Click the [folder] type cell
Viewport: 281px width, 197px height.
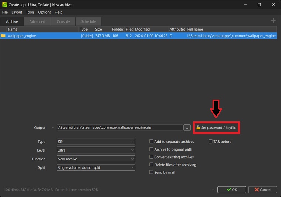(x=87, y=36)
